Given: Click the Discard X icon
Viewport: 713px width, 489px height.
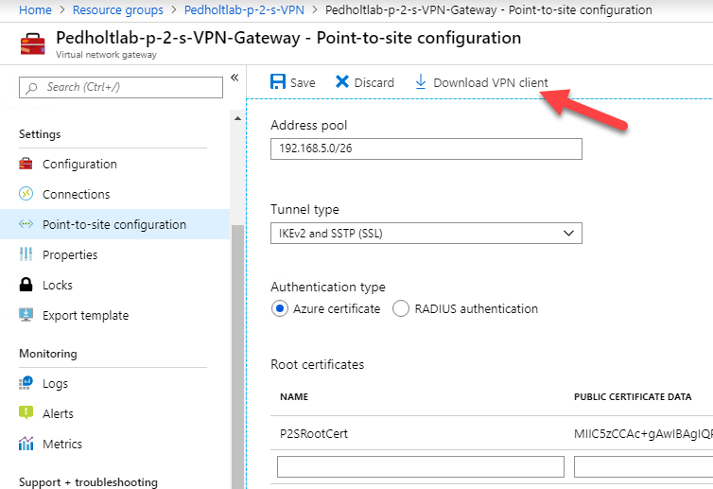Looking at the screenshot, I should [342, 82].
